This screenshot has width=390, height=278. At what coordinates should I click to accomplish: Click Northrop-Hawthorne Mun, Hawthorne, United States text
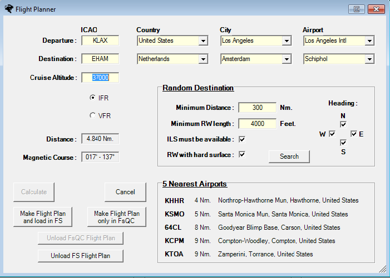point(288,200)
